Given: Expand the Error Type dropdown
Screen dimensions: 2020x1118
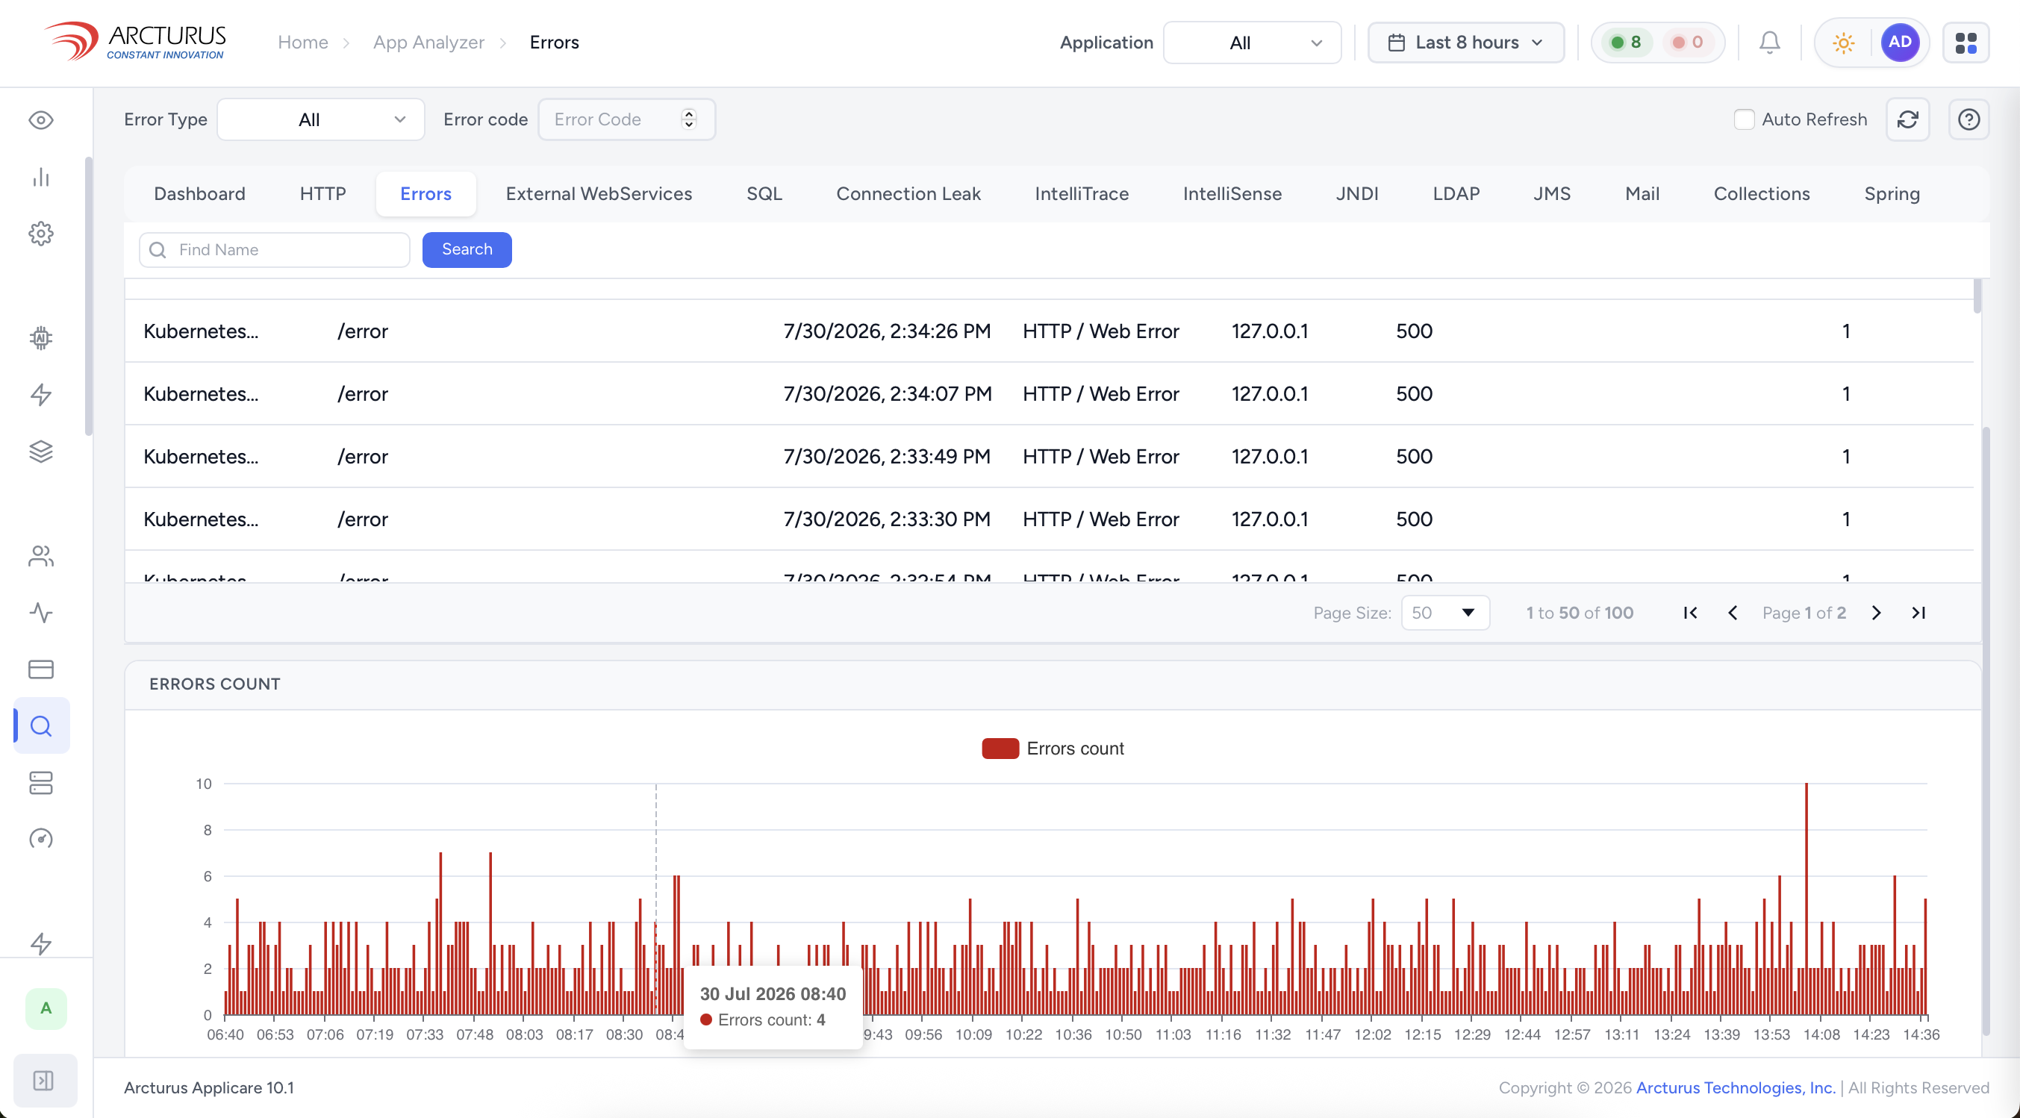Looking at the screenshot, I should (x=321, y=119).
